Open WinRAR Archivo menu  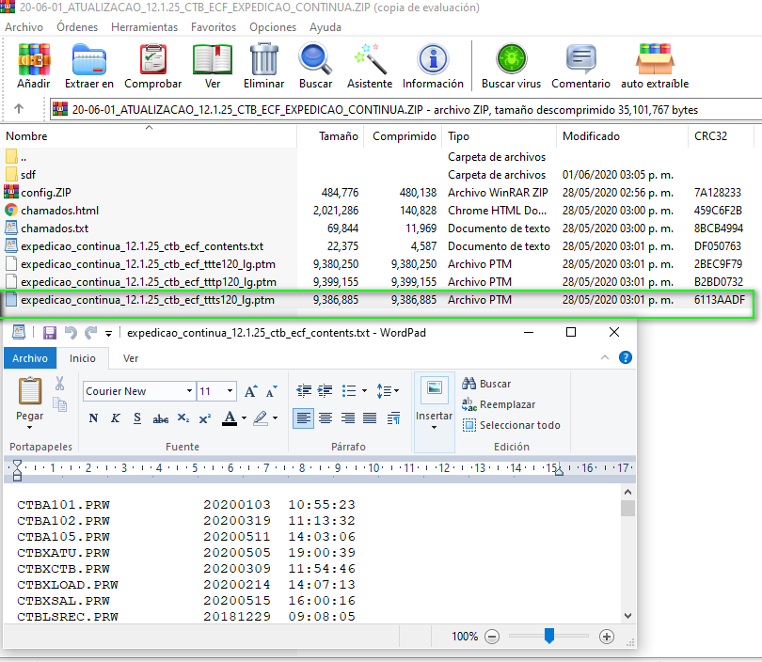24,27
